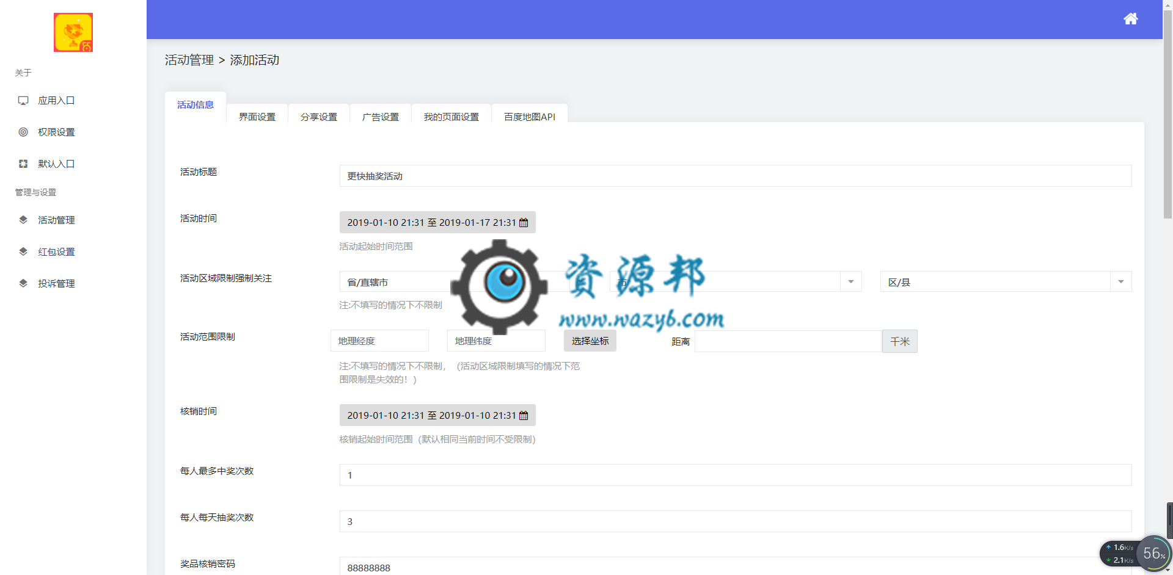The image size is (1173, 575).
Task: Click the 每人每天抽奖次数 input field
Action: [x=736, y=522]
